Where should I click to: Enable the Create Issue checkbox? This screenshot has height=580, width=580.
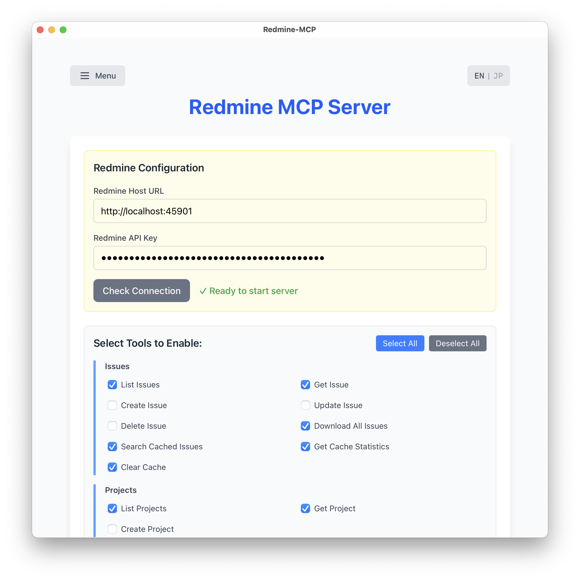pos(112,405)
